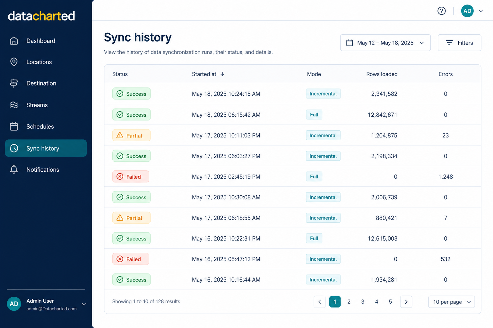493x328 pixels.
Task: Click warning icon for May 17 10:11:03 PM run
Action: coord(120,135)
